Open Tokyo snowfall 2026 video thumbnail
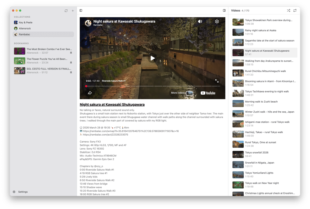310x209 pixels. (238, 154)
